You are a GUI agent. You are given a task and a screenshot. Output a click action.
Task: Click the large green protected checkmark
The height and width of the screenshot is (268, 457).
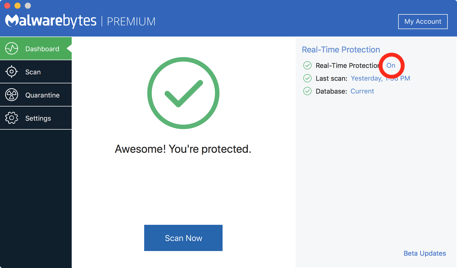tap(183, 93)
